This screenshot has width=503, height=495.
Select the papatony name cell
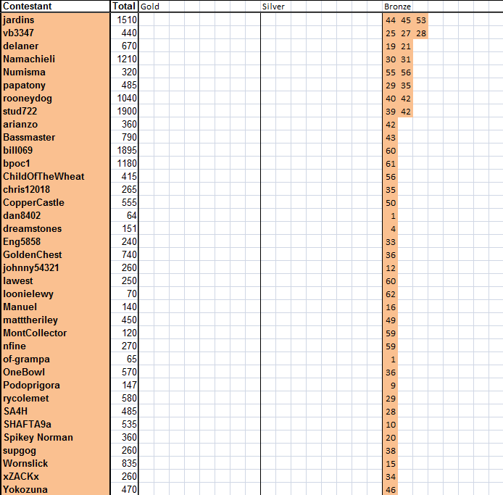[56, 85]
